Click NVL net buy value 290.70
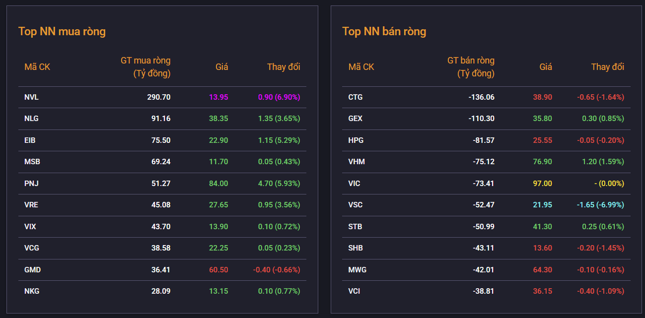Viewport: 645px width, 318px height. (x=159, y=97)
